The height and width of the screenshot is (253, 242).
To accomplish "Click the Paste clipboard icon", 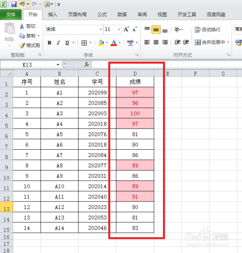I will [x=9, y=28].
